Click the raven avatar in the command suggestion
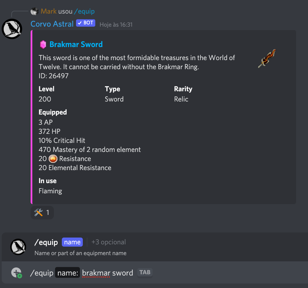 click(18, 247)
